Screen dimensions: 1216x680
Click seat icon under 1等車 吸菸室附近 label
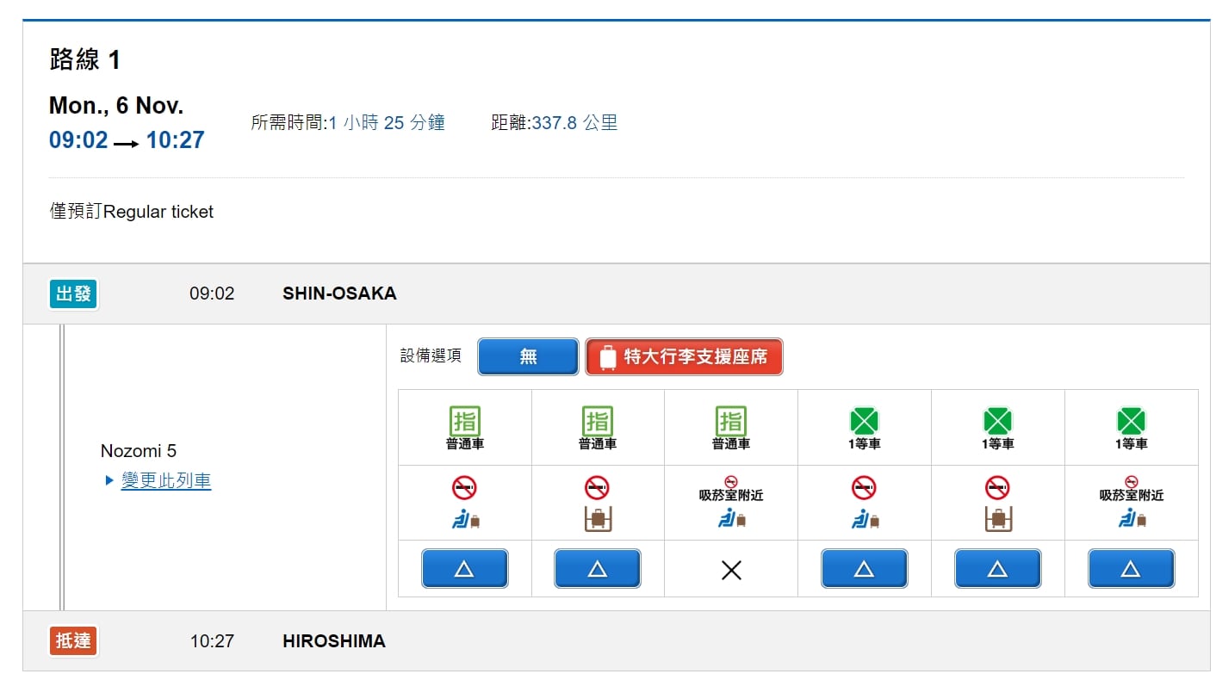tap(1132, 518)
